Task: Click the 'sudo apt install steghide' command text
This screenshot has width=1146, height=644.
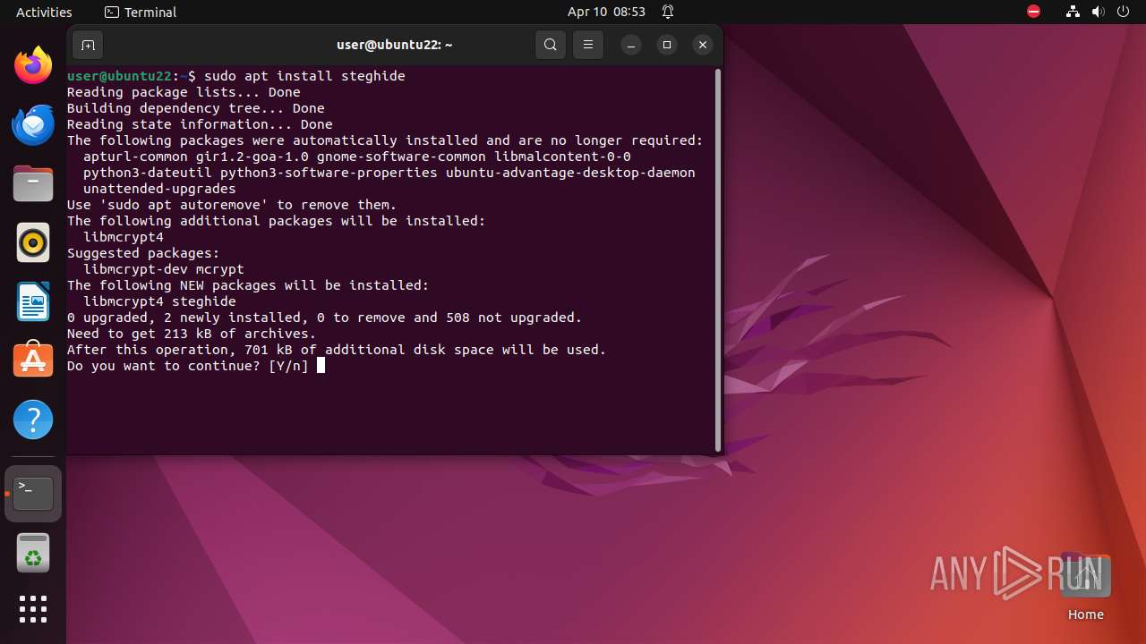Action: coord(304,76)
